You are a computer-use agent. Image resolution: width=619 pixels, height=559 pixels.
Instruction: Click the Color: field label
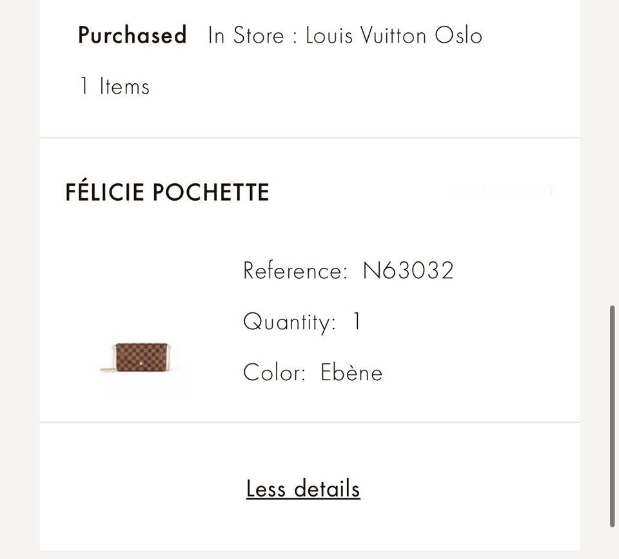tap(274, 372)
